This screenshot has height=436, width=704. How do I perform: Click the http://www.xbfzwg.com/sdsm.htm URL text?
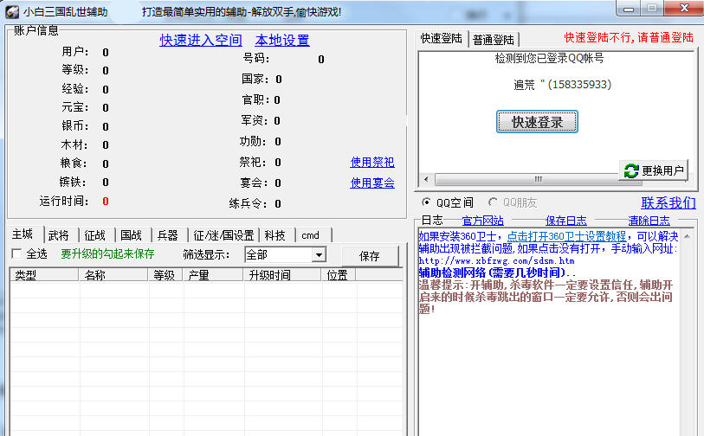[496, 260]
